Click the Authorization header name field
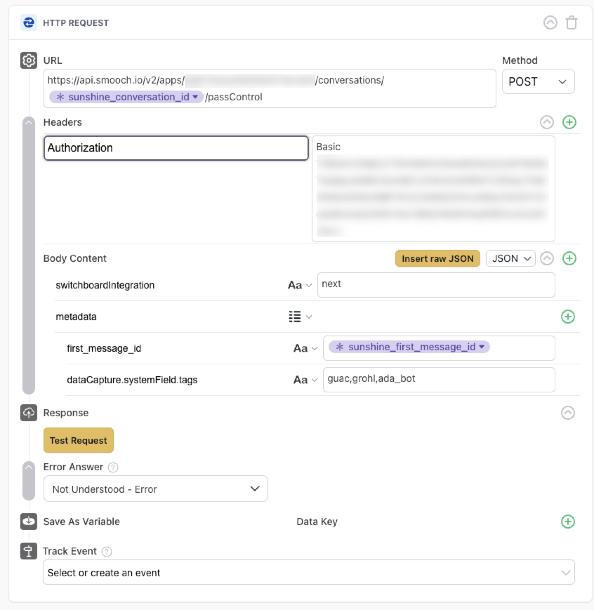This screenshot has width=594, height=610. pos(175,148)
